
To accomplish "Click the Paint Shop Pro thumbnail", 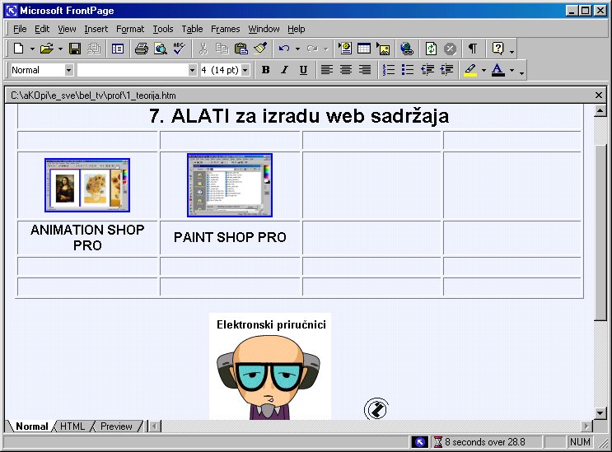I will (x=230, y=185).
